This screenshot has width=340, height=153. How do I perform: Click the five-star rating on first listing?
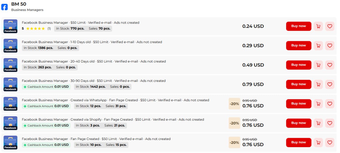coord(35,29)
